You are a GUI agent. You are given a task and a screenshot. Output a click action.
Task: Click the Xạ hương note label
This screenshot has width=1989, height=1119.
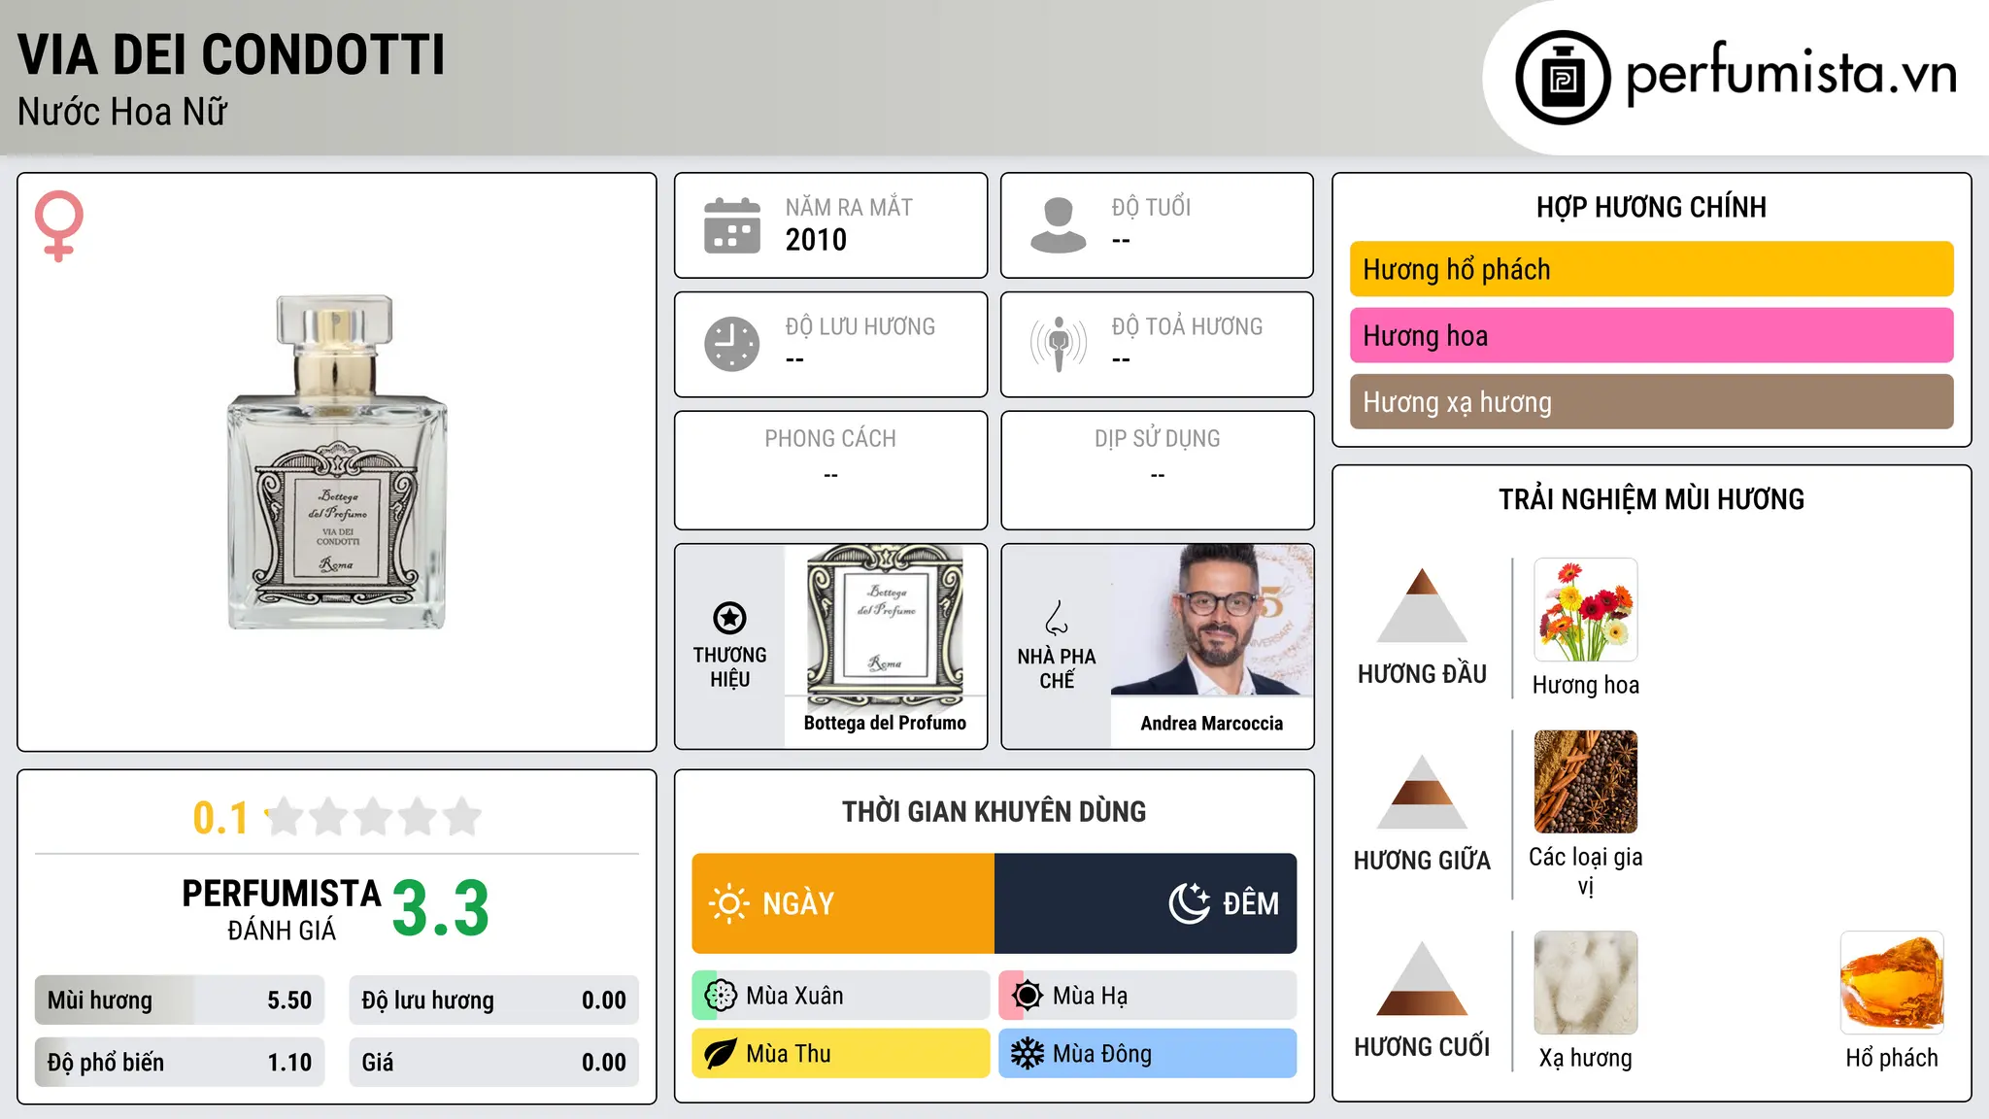coord(1586,1058)
